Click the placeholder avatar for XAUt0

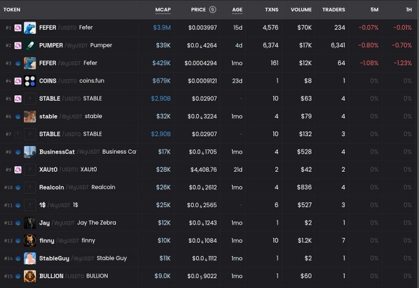(30, 170)
